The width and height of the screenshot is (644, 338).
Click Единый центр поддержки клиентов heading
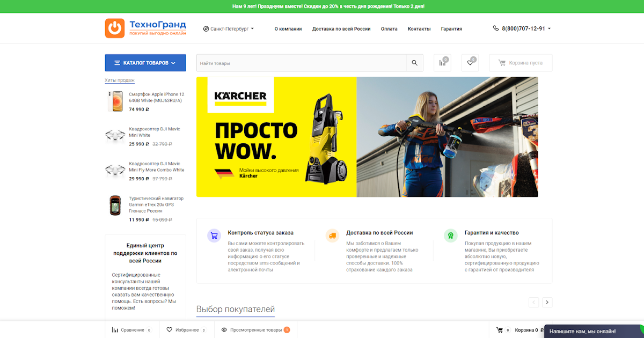pyautogui.click(x=145, y=253)
